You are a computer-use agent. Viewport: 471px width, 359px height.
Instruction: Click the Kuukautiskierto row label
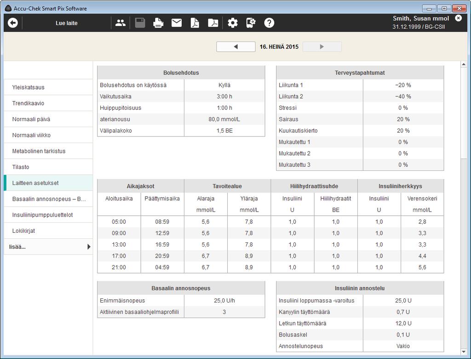(298, 130)
